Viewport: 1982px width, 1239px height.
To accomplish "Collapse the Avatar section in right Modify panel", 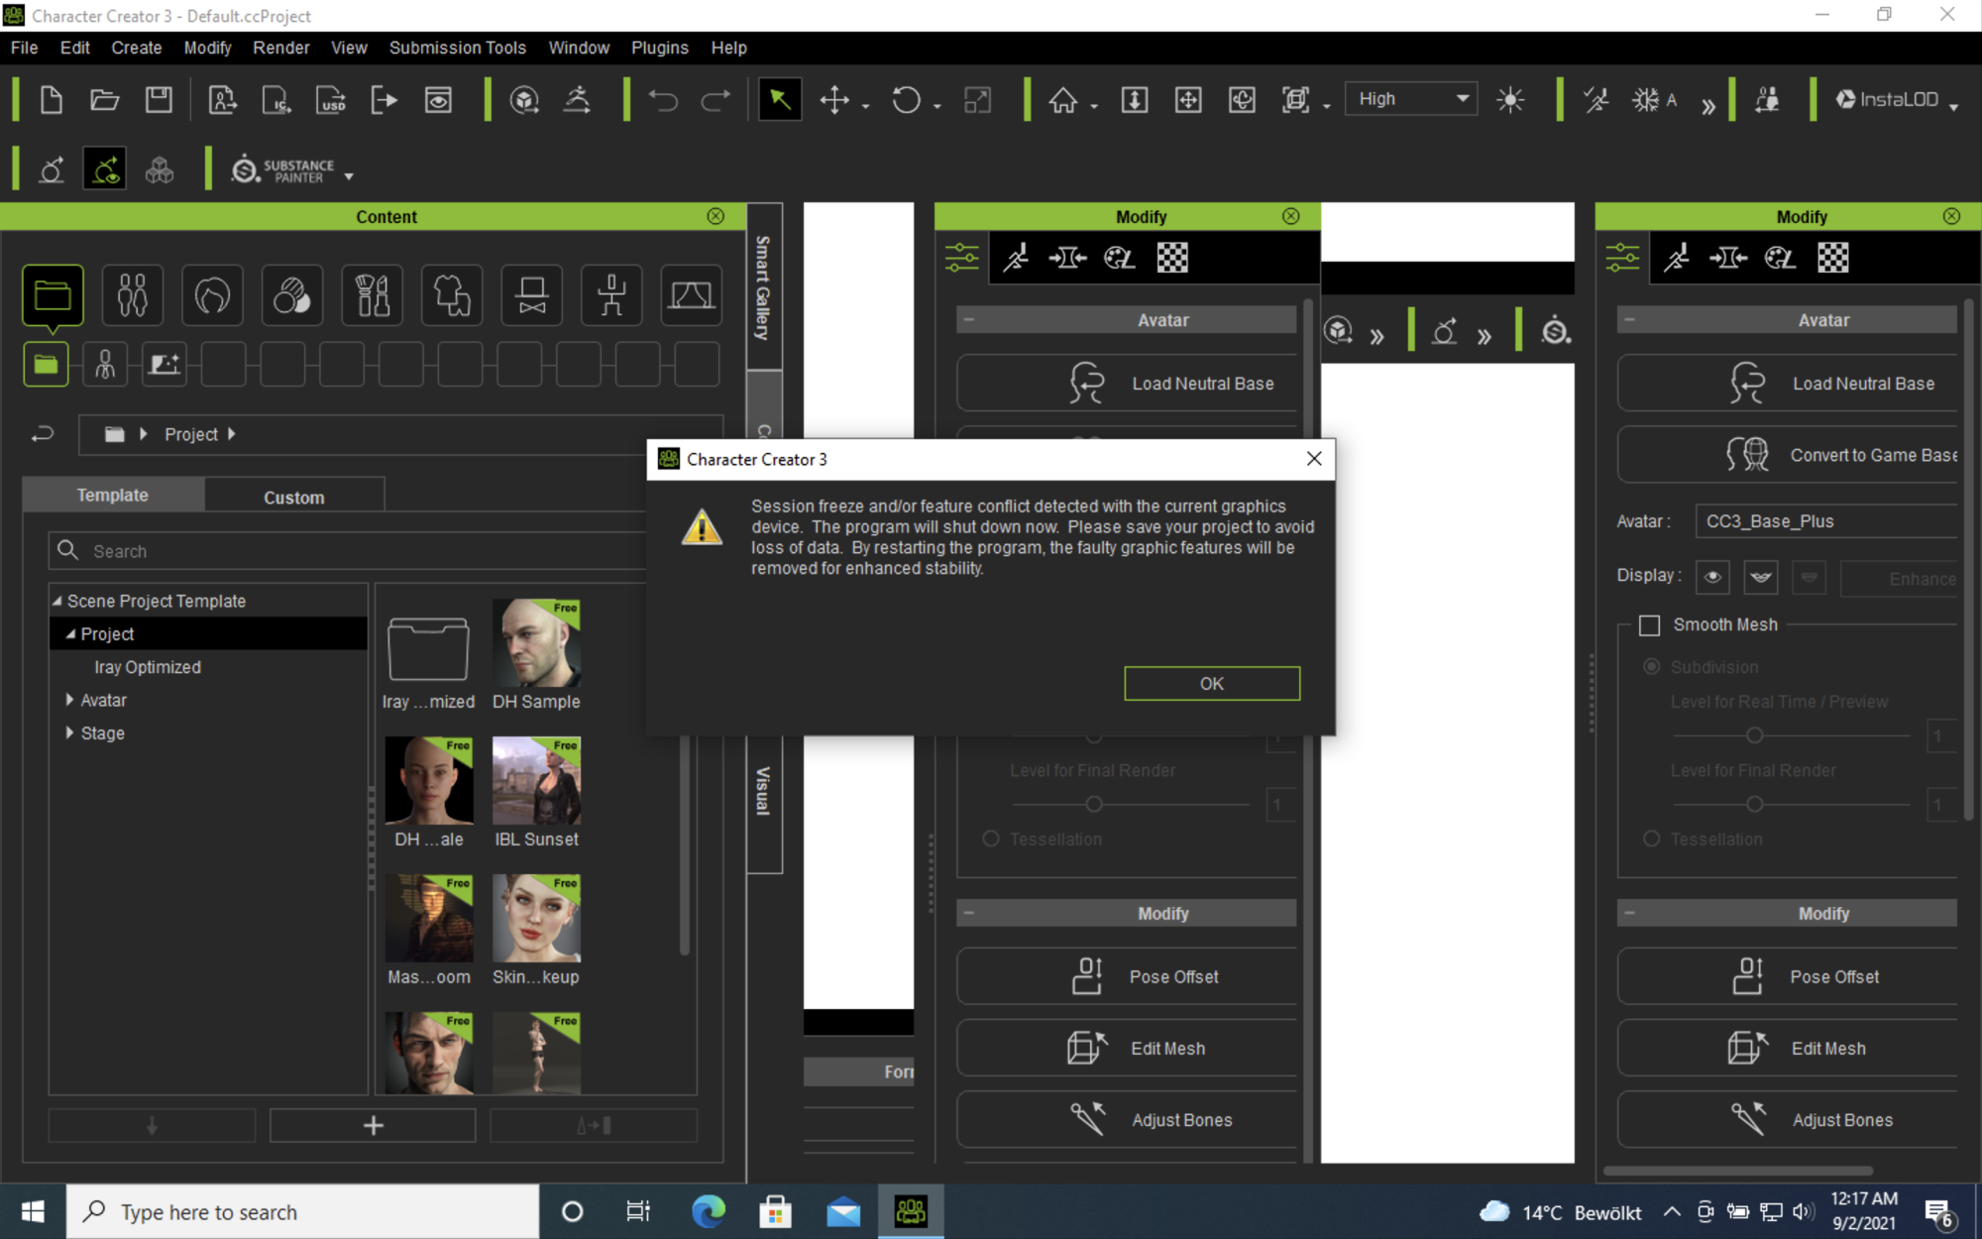I will click(1630, 320).
